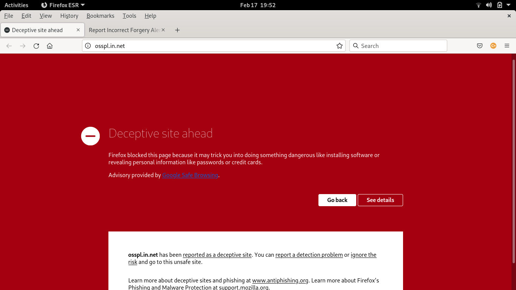Click the Deceptive site ahead heading
This screenshot has width=516, height=290.
point(161,133)
